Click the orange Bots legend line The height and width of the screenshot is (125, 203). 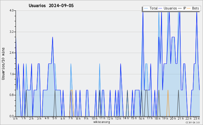(x=189, y=8)
